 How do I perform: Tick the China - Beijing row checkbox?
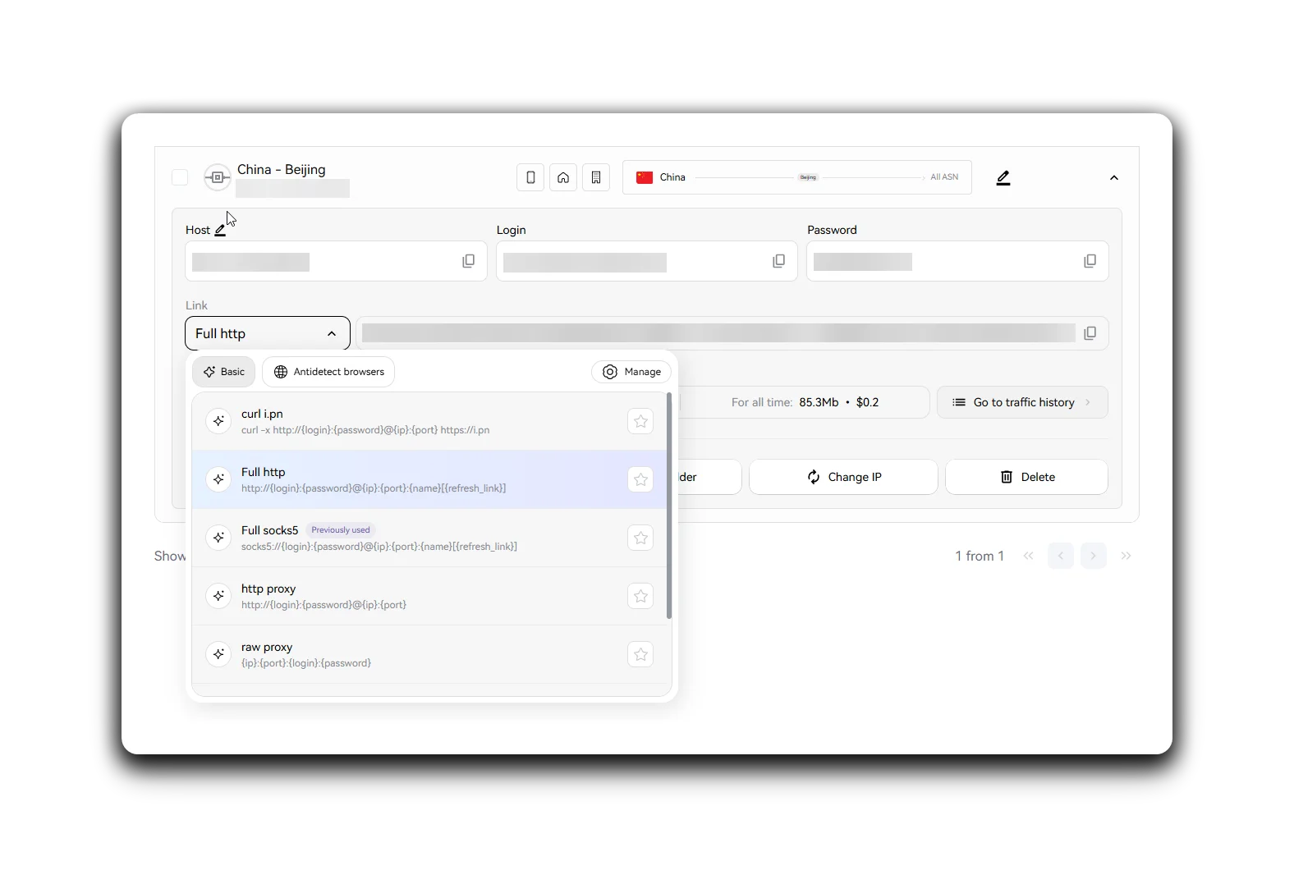pyautogui.click(x=180, y=177)
